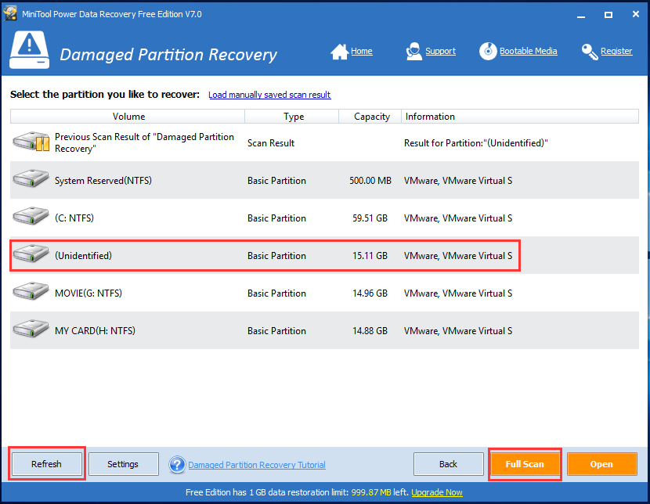
Task: Click the MY CARD(H: NTFS) drive icon
Action: pyautogui.click(x=31, y=329)
